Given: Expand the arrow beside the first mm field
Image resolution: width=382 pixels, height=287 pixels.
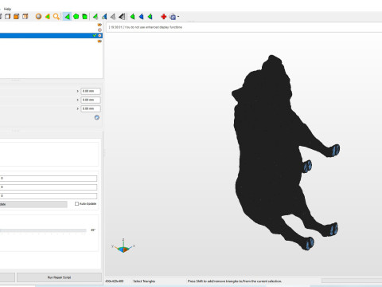Looking at the screenshot, I should 78,91.
